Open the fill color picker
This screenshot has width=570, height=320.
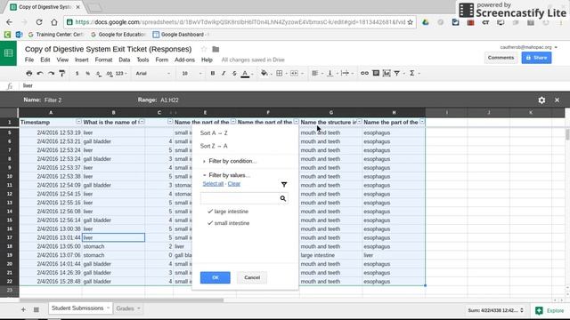265,73
